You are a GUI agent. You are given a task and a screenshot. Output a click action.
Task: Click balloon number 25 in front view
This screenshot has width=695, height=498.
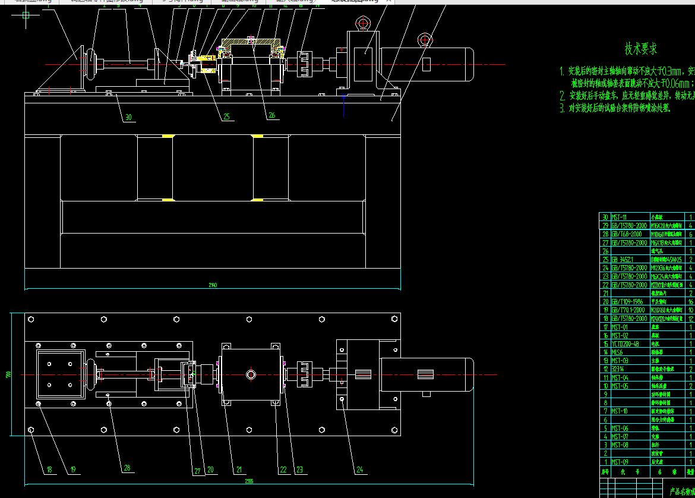pos(226,116)
